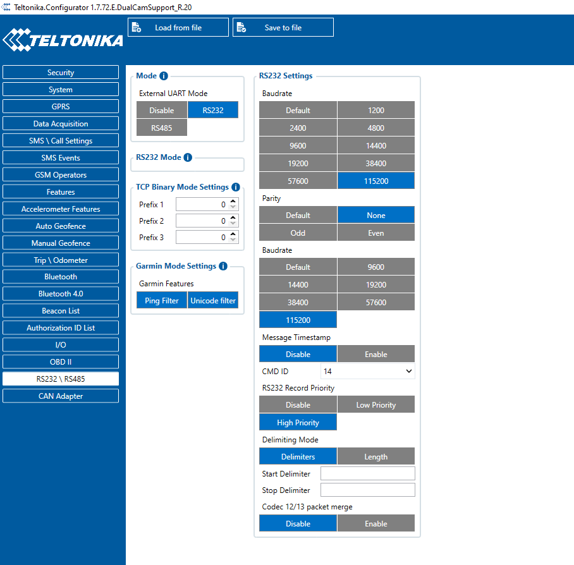This screenshot has width=574, height=565.
Task: Go to SMS Events
Action: [61, 157]
